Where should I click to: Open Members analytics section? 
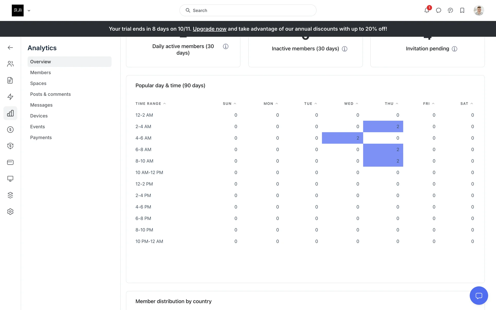coord(41,73)
